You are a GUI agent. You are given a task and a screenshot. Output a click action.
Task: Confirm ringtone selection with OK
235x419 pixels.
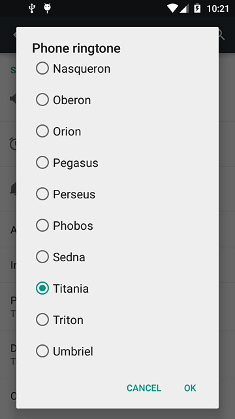(x=190, y=388)
